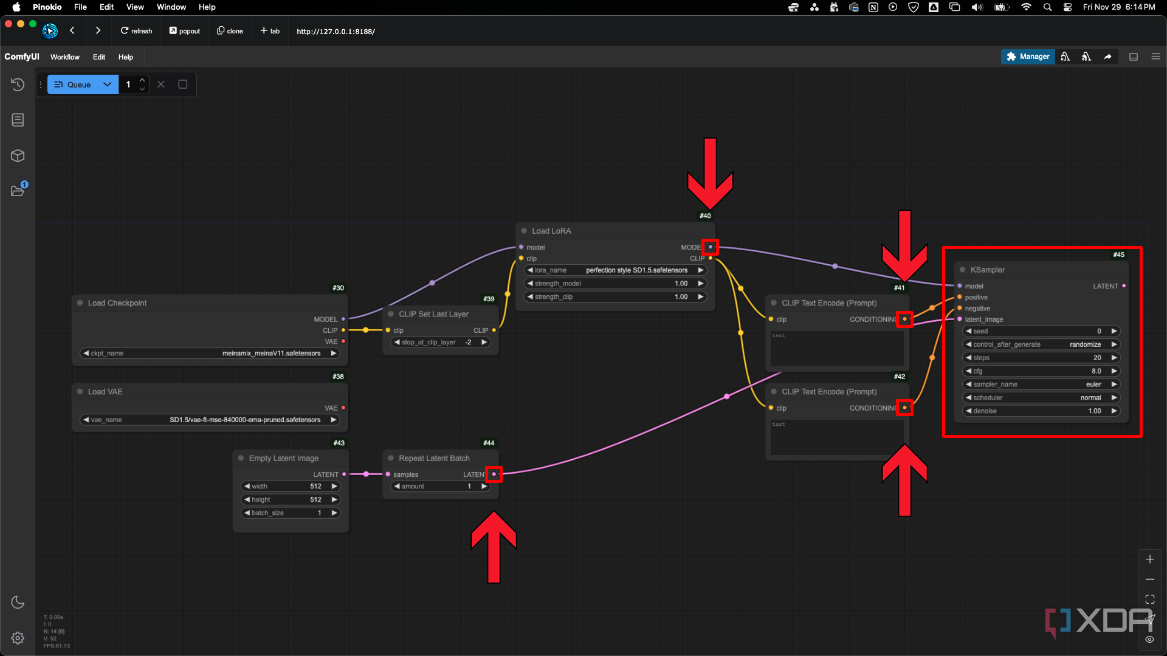Refresh the Pinokio page

pos(136,31)
